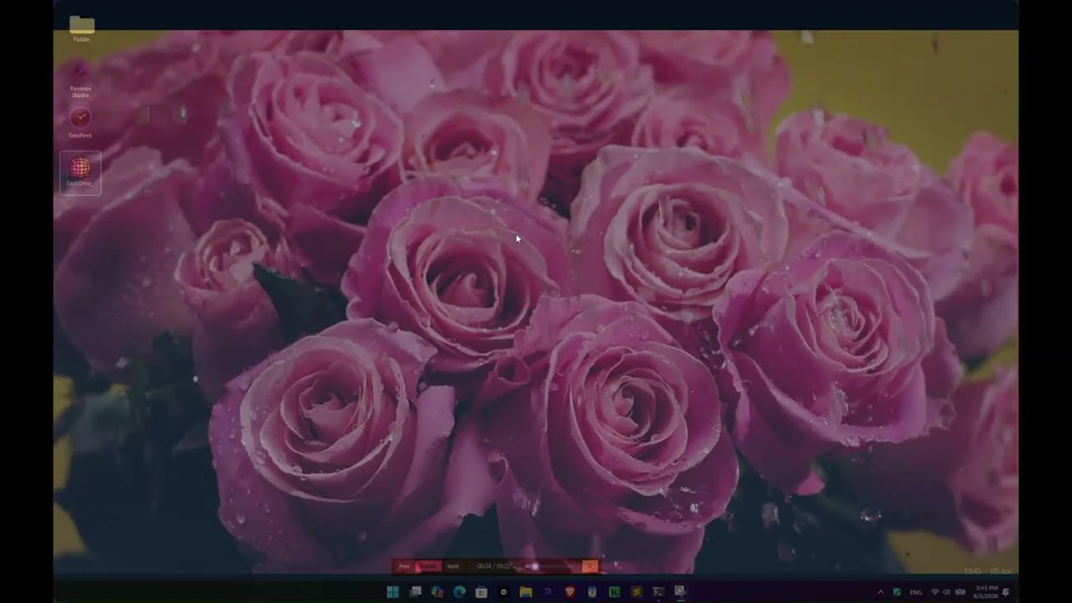
Task: Open the Copilot taskbar icon
Action: (438, 592)
